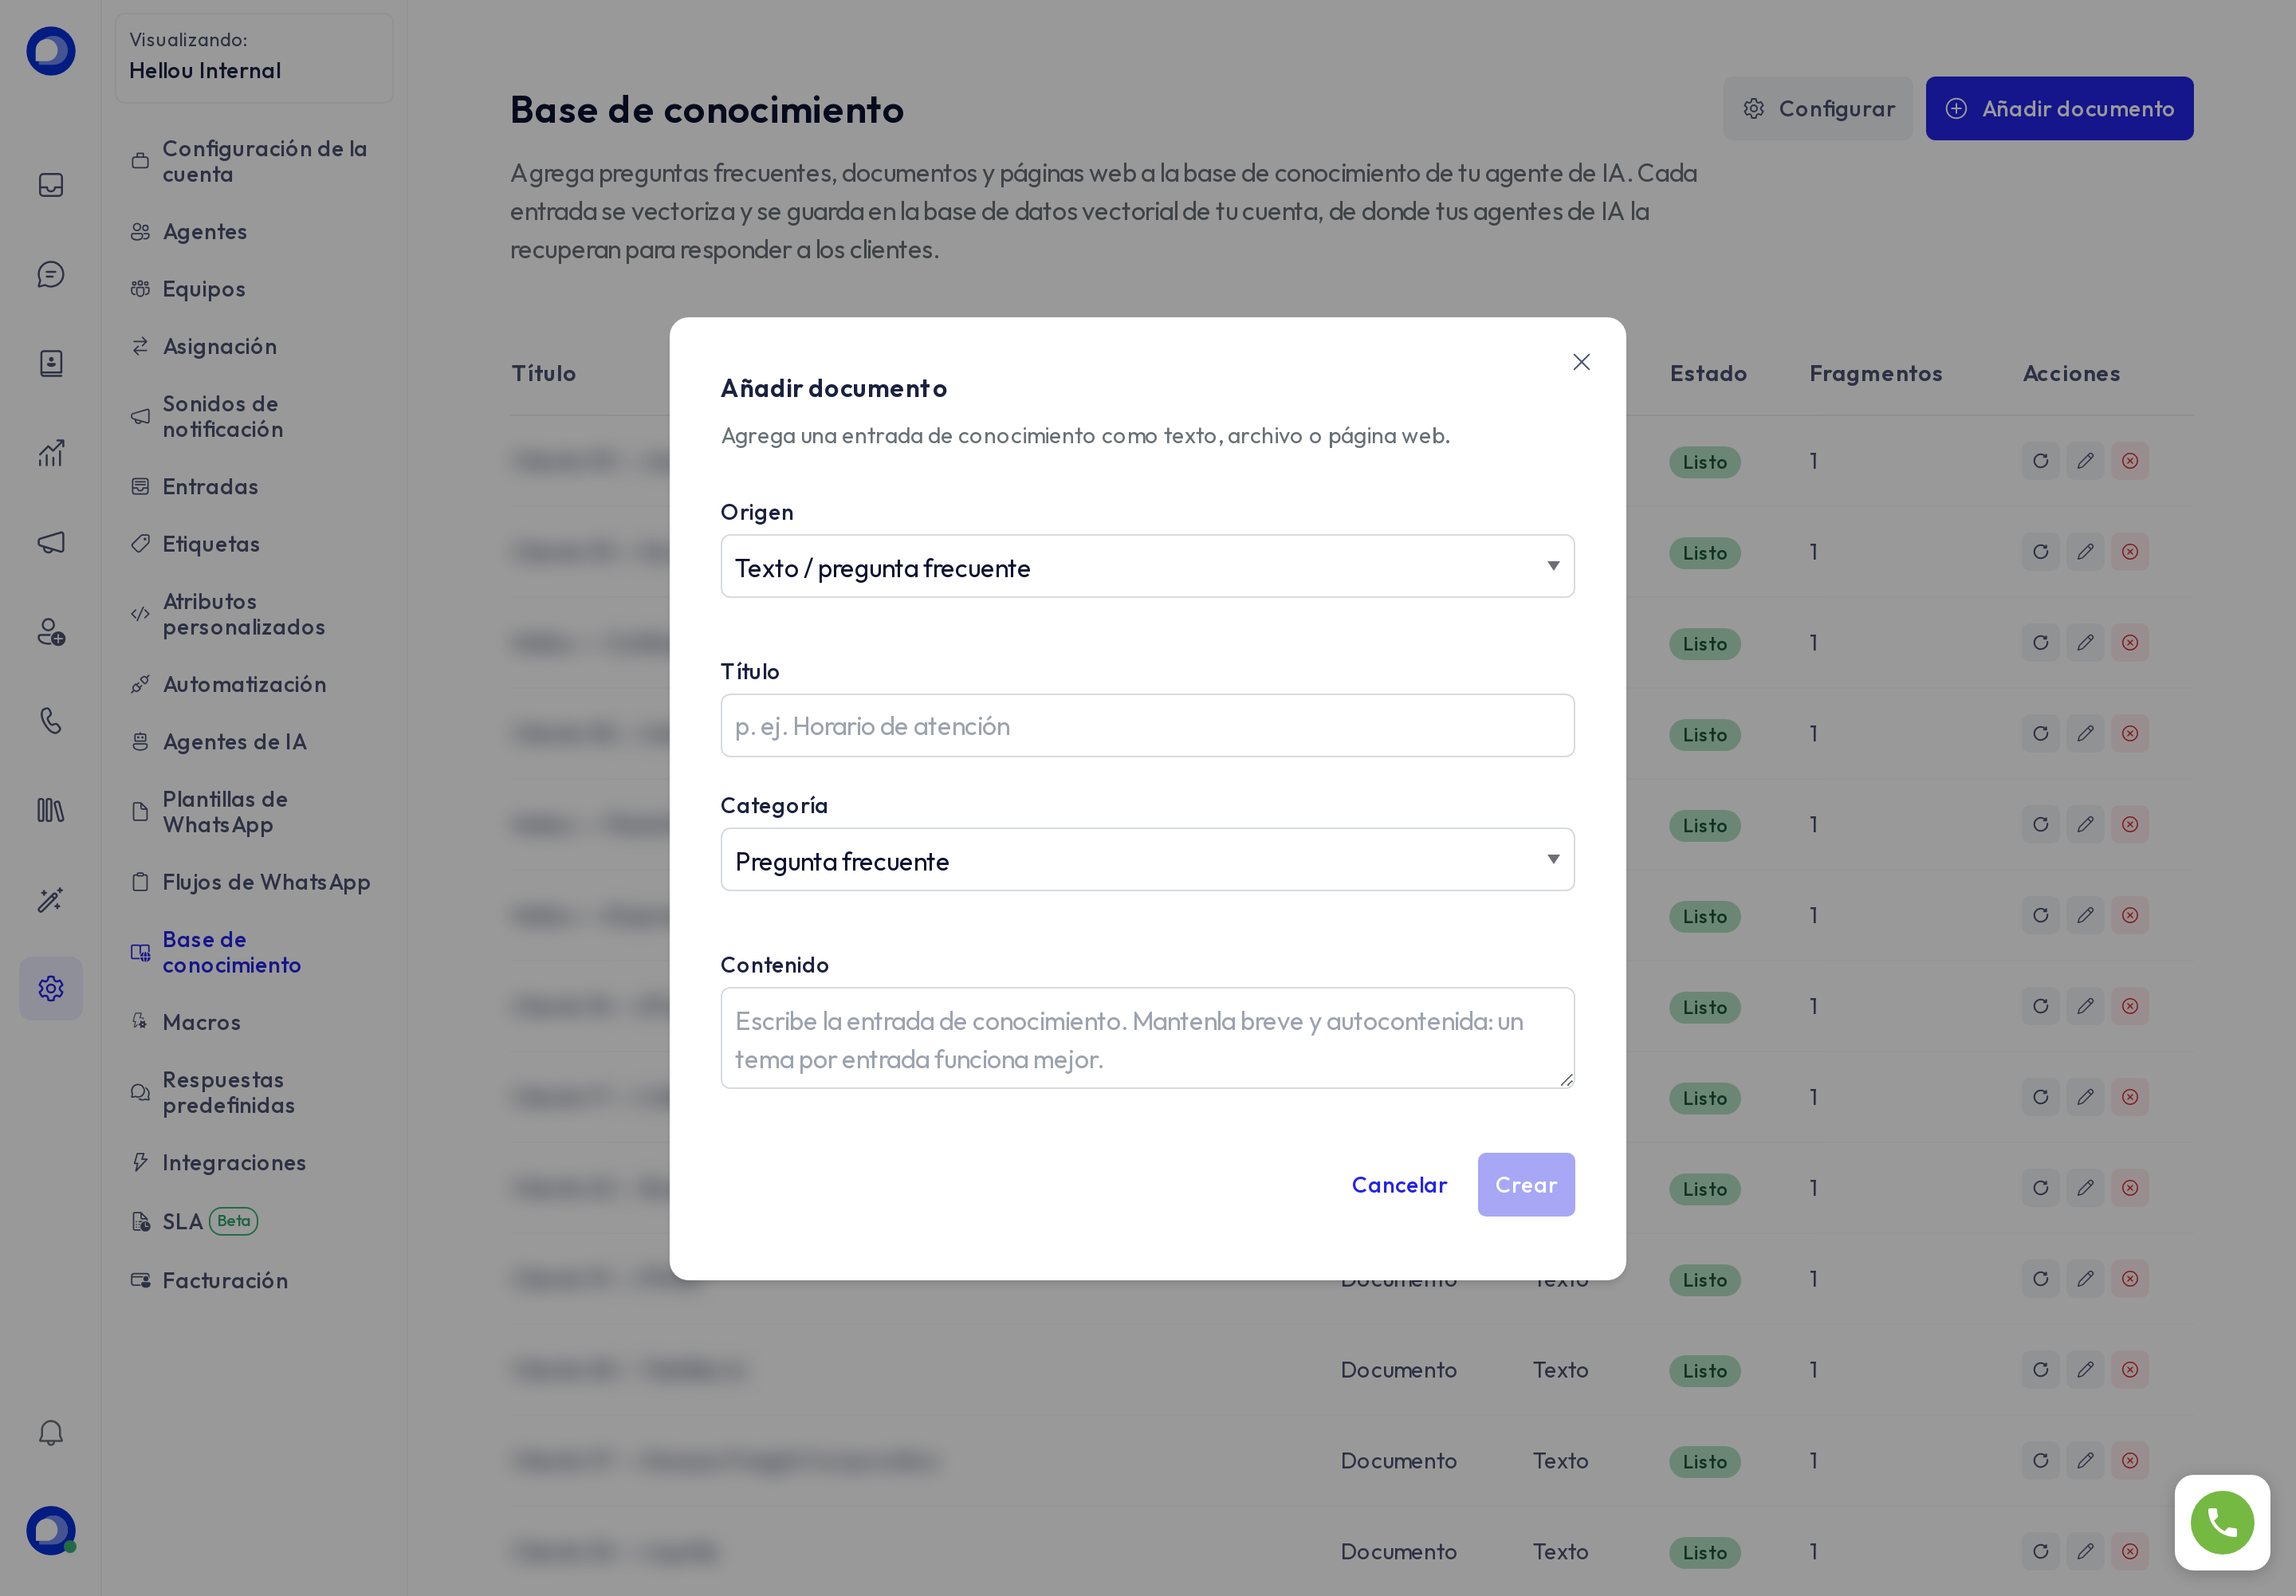Open the Visualizando Hellou Internal account switcher
The width and height of the screenshot is (2296, 1596).
click(254, 58)
